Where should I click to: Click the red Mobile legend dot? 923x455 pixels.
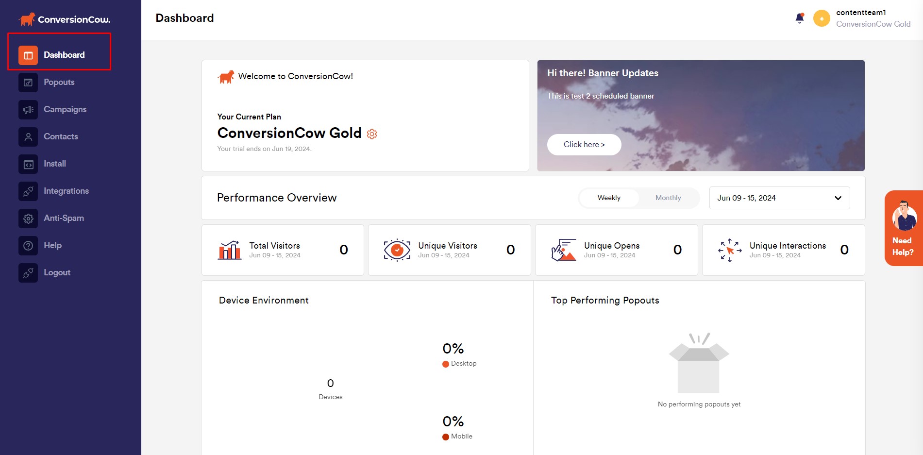(446, 437)
